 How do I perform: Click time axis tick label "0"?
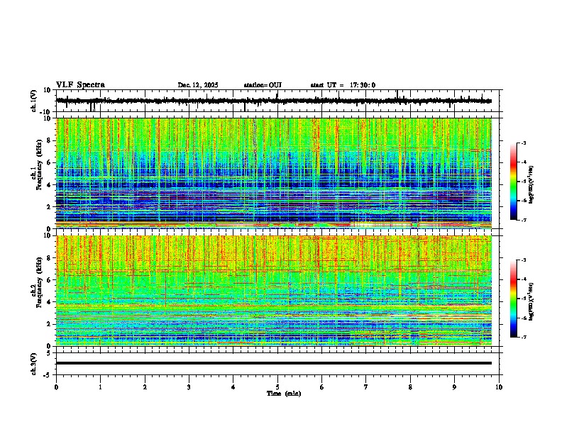coord(56,387)
